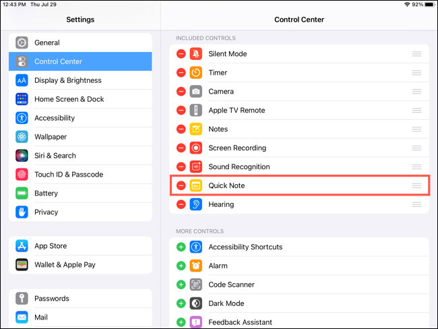
Task: Remove Timer with red minus button
Action: [181, 72]
